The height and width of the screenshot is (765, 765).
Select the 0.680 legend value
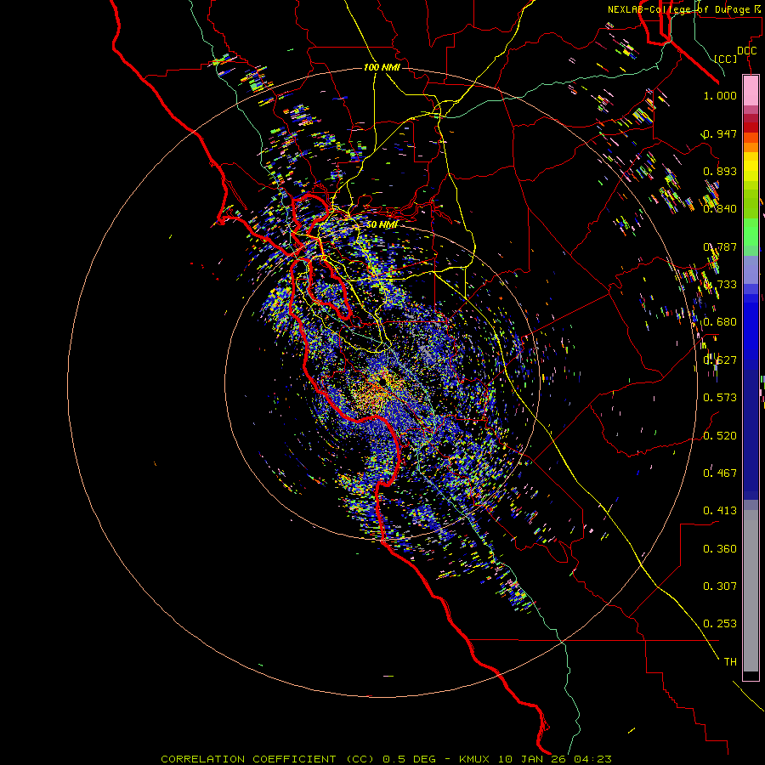click(720, 322)
